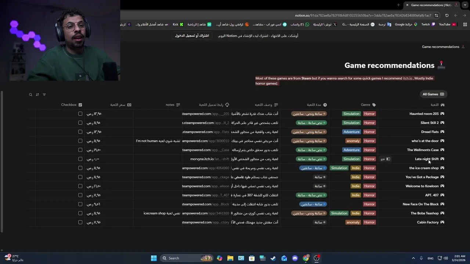Select the Adventure tag on Dread Flats row

tap(351, 132)
